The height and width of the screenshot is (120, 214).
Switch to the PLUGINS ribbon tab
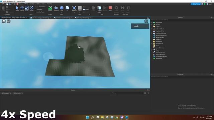click(x=49, y=4)
